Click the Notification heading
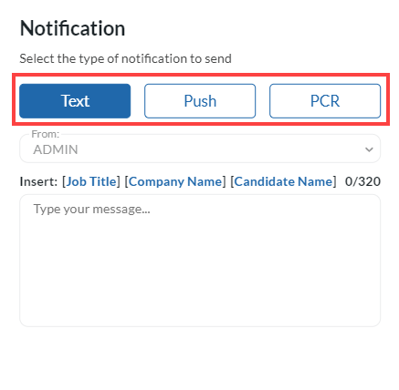Screen dimensions: 399x390 coord(72,28)
